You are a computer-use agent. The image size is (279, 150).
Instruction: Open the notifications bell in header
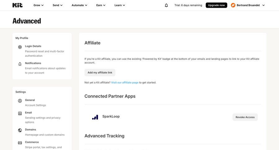pyautogui.click(x=166, y=5)
